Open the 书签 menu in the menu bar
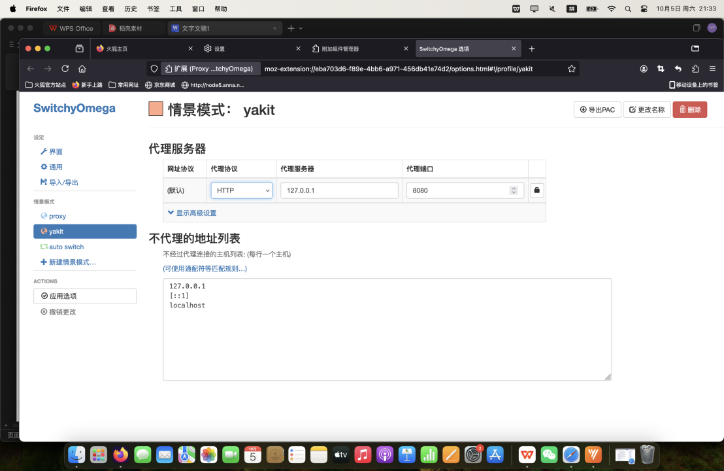Screen dimensions: 724x471 [153, 9]
